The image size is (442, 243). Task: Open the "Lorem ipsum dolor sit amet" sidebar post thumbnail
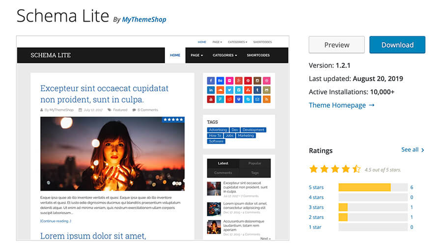click(x=214, y=209)
